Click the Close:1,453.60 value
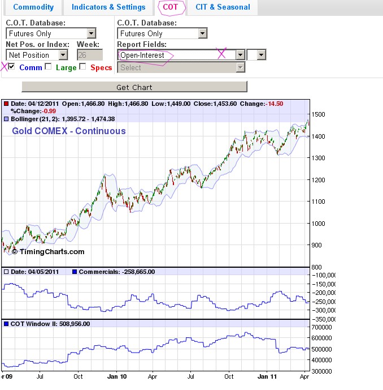The height and width of the screenshot is (390, 383). pyautogui.click(x=215, y=104)
